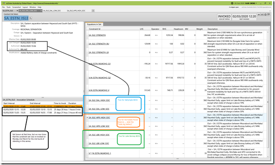This screenshot has height=165, width=275.
Task: Click the INVOKED con set status box
Action: (224, 17)
